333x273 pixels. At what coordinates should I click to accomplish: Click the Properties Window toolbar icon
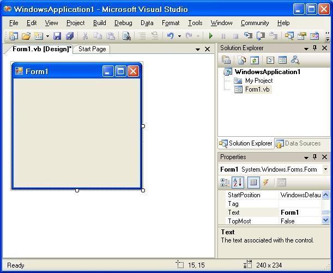point(302,36)
